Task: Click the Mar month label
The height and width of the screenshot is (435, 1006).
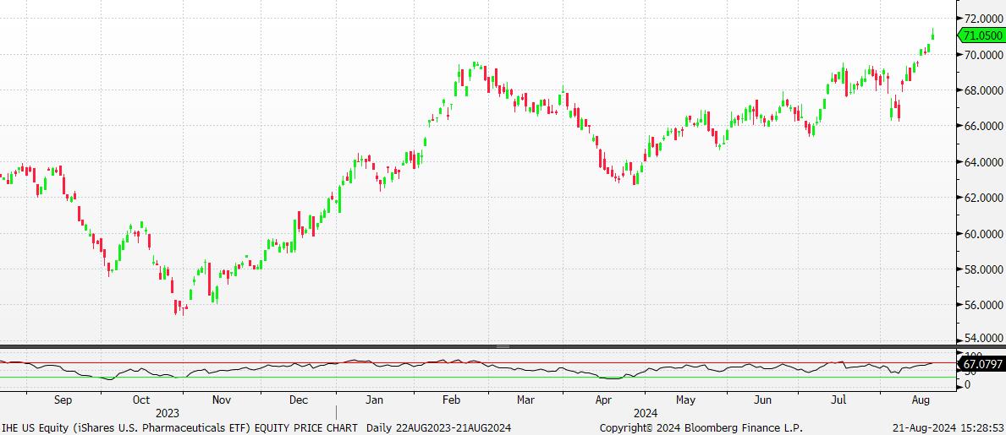Action: click(526, 400)
